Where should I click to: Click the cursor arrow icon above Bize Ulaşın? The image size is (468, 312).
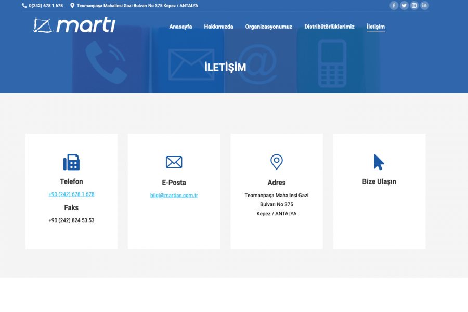click(379, 162)
